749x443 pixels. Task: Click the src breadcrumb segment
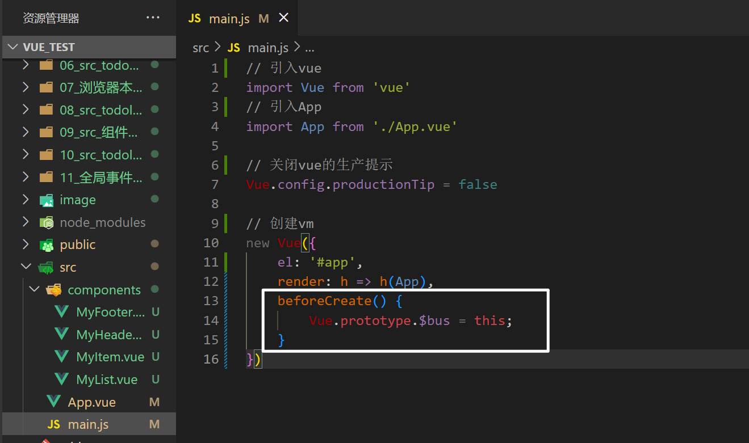tap(200, 48)
